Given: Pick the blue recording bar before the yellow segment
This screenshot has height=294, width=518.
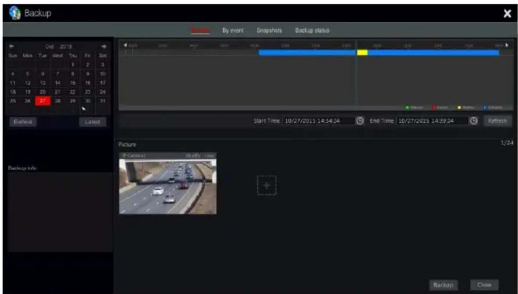Looking at the screenshot, I should pos(307,53).
